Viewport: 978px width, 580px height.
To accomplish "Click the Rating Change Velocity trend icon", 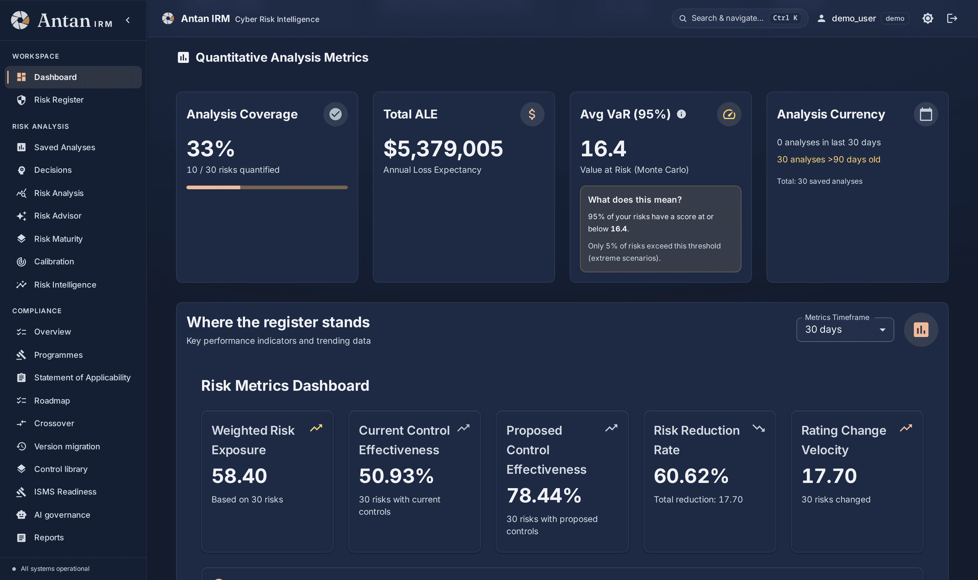I will tap(906, 428).
